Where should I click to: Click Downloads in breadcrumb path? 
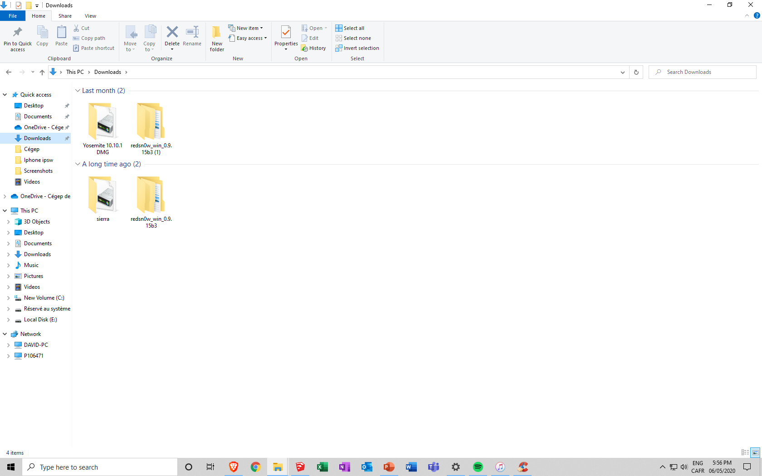pyautogui.click(x=107, y=72)
